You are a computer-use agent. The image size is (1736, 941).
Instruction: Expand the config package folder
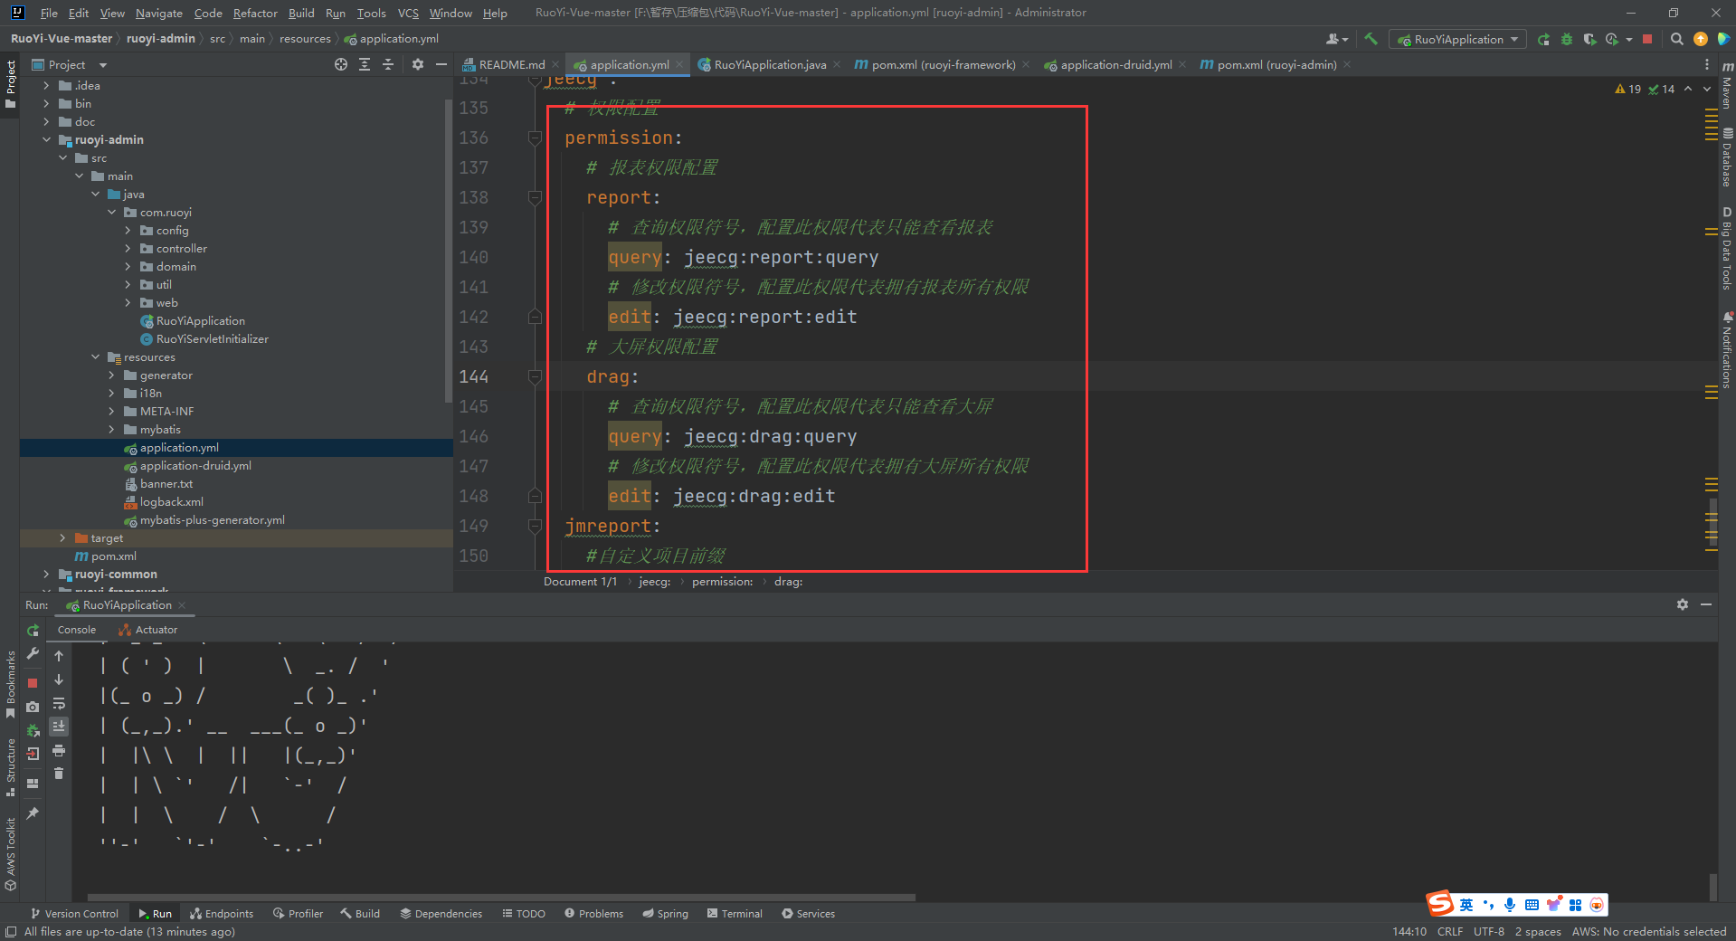[x=128, y=230]
